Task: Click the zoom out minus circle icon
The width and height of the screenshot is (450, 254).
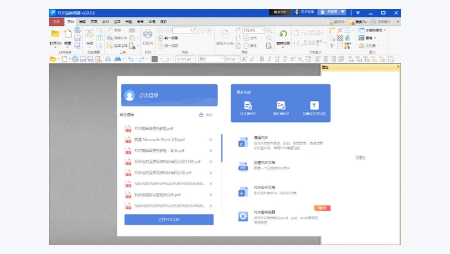Action: pos(246,46)
